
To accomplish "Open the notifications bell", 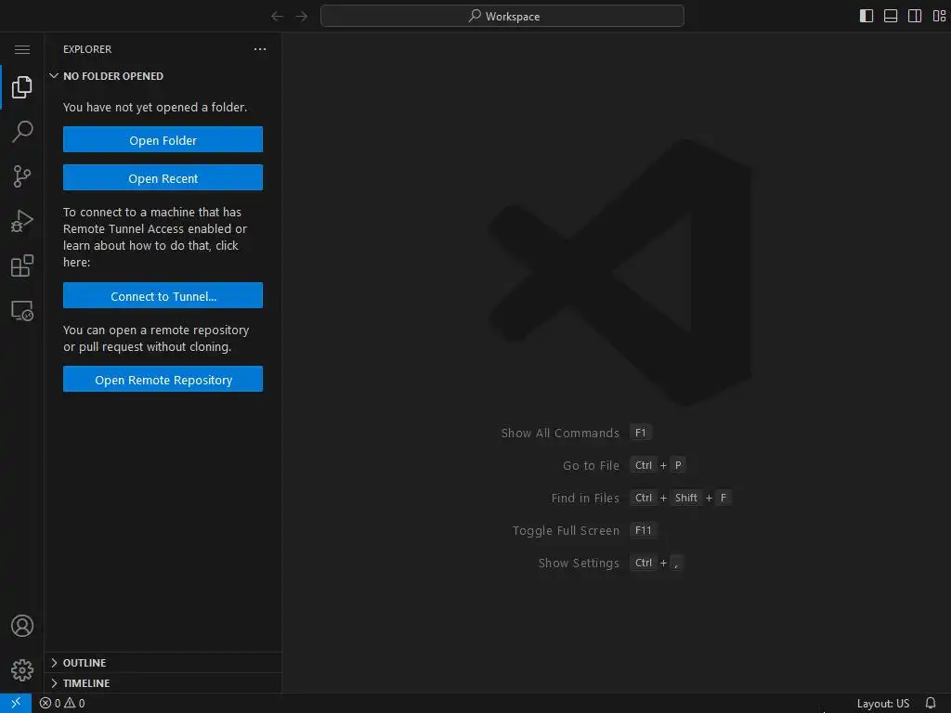I will pyautogui.click(x=931, y=704).
